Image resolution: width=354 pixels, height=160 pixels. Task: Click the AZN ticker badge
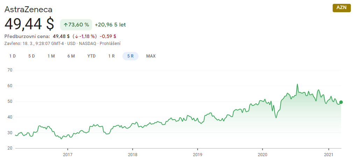tap(342, 8)
